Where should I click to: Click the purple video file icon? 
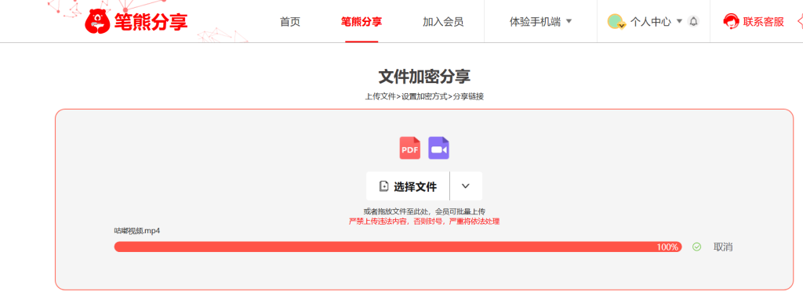click(x=438, y=148)
